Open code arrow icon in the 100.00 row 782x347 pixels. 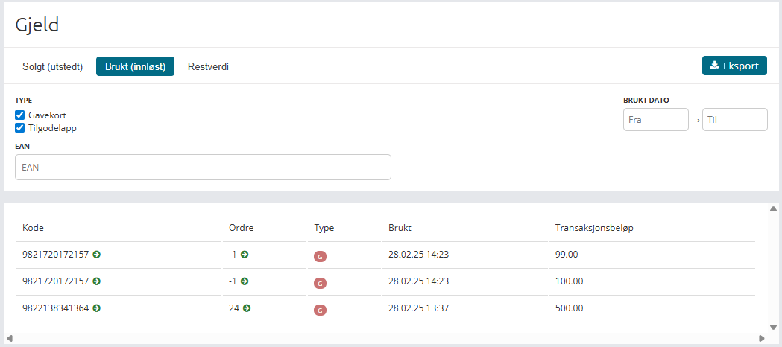(x=96, y=281)
